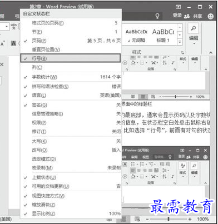Select 权限(P) permissions entry
The height and width of the screenshot is (224, 218).
[x=71, y=123]
